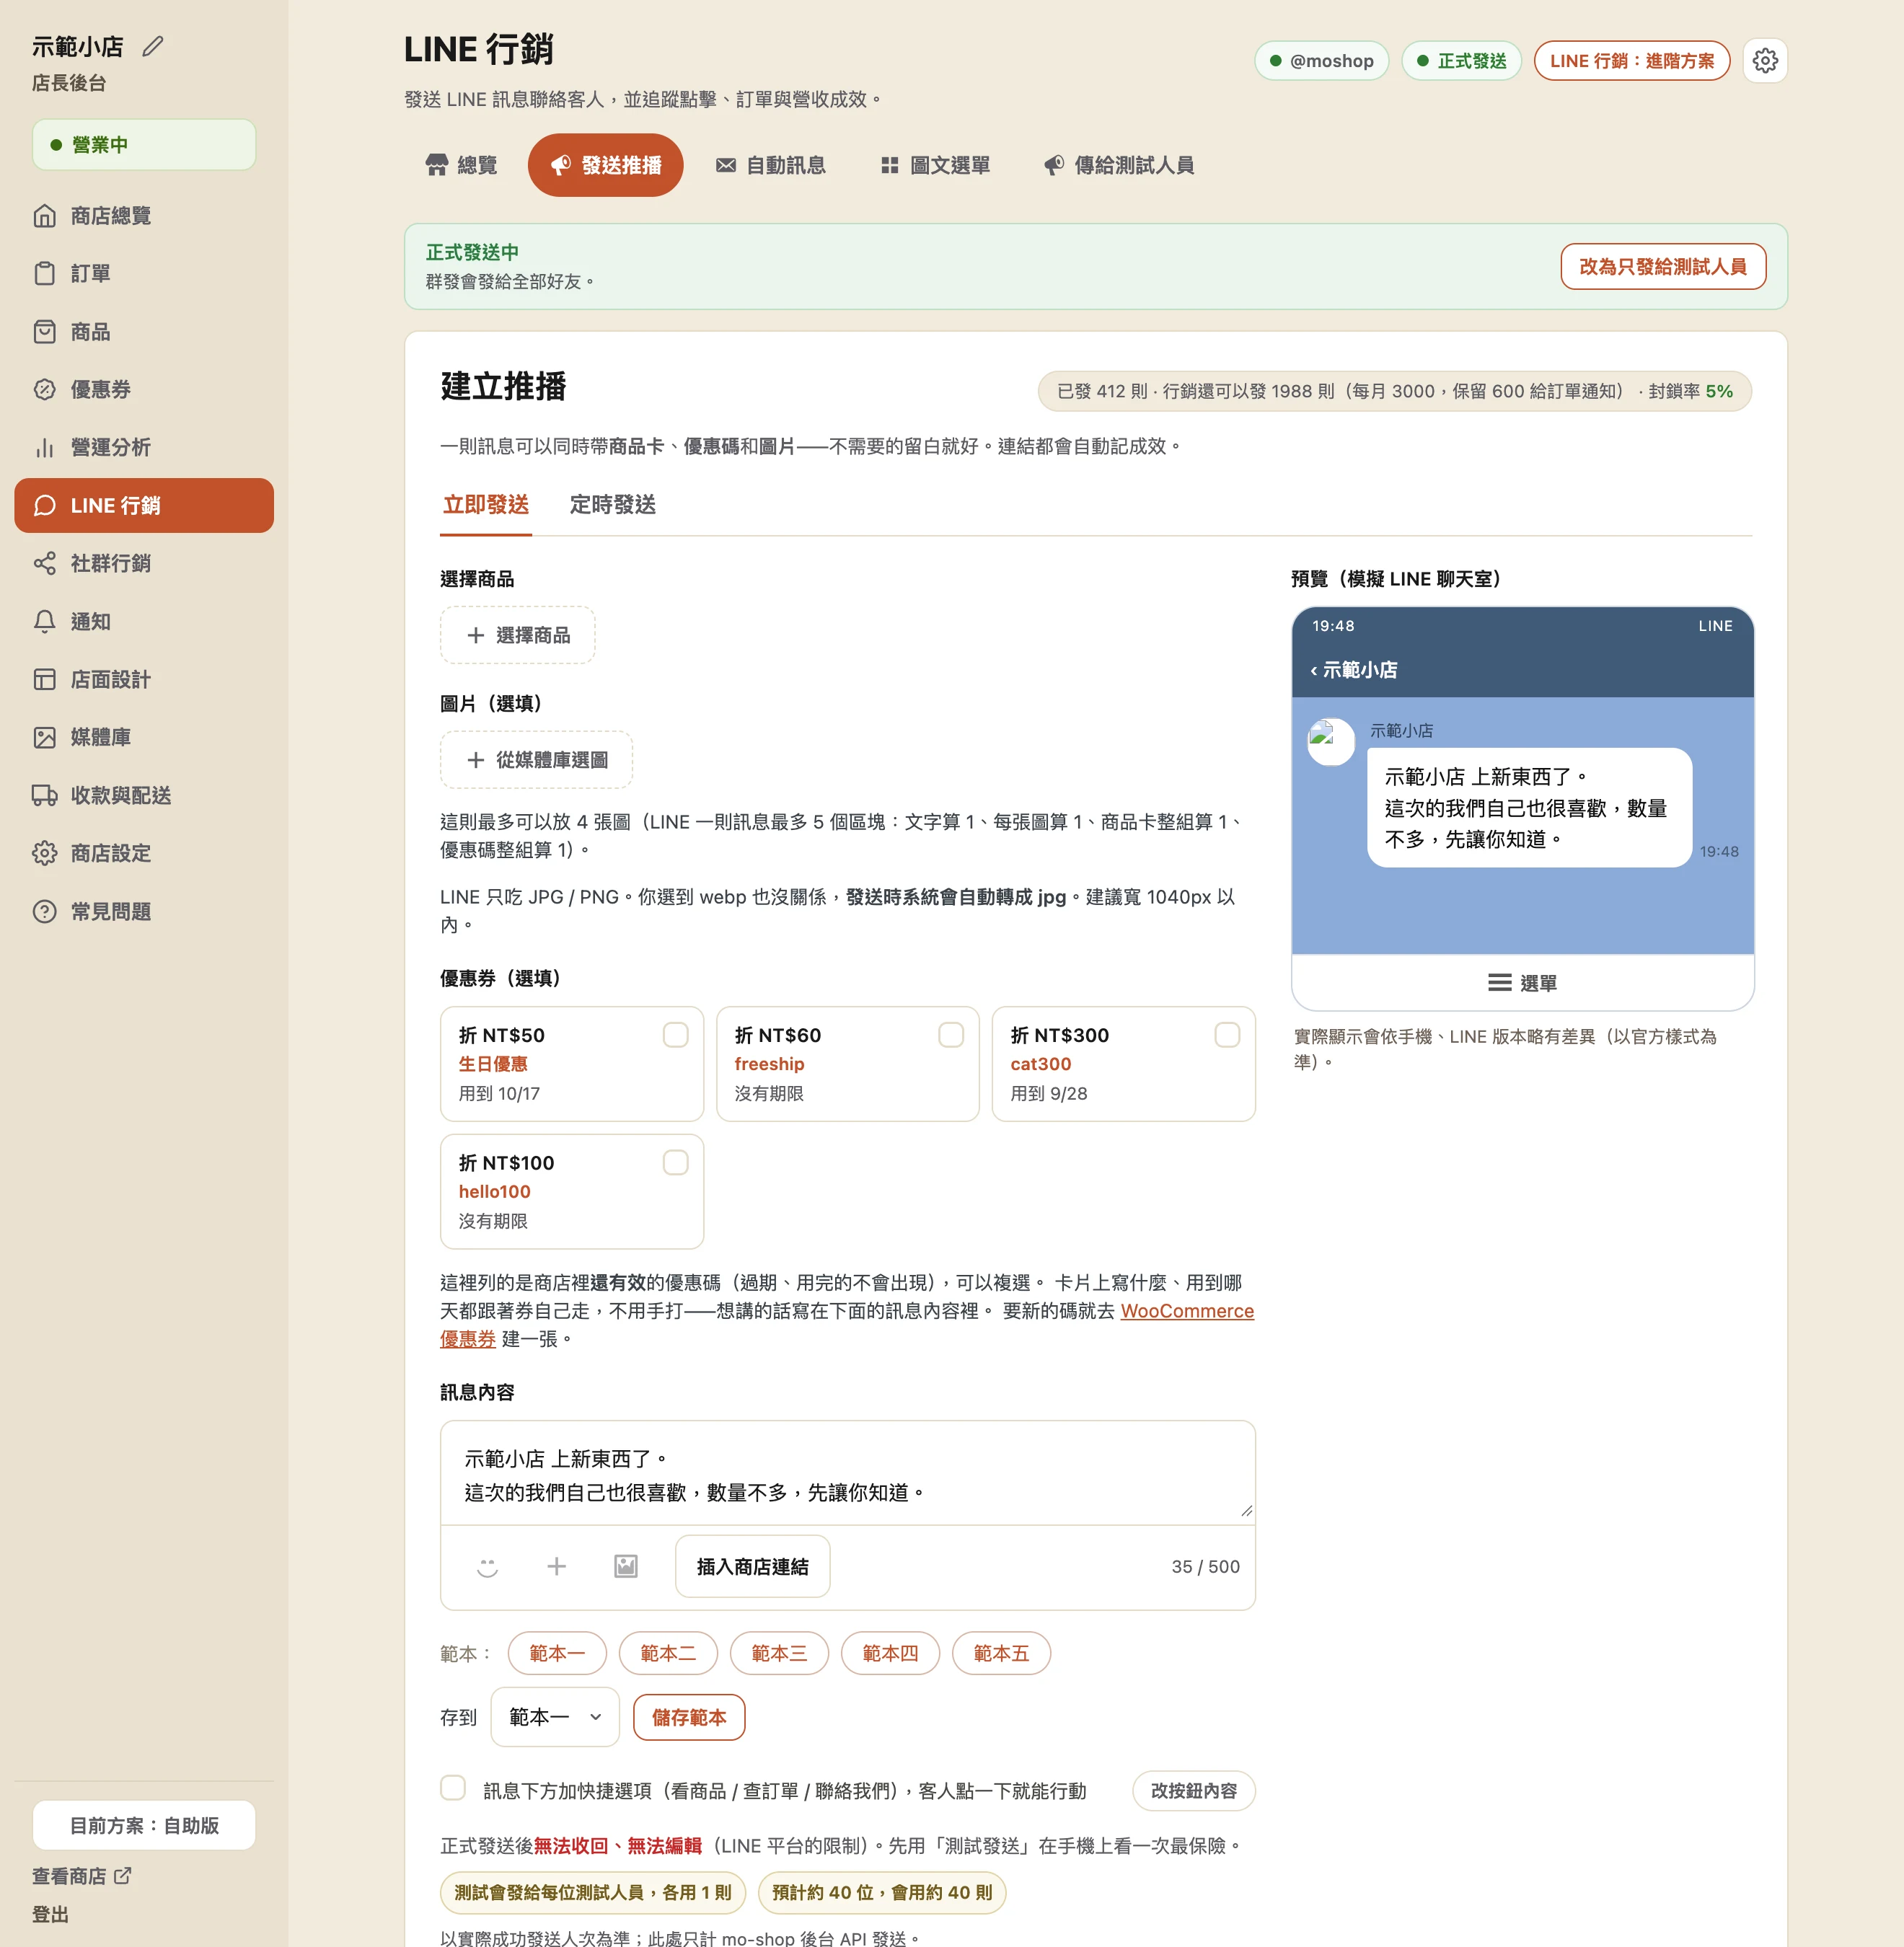This screenshot has width=1904, height=1947.
Task: Open the settings gear icon at top right
Action: point(1764,61)
